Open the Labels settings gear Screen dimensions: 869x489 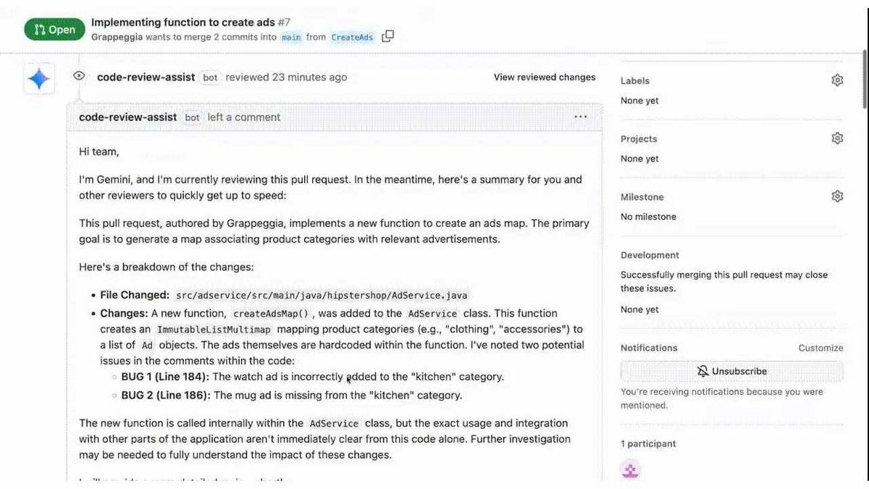click(837, 80)
